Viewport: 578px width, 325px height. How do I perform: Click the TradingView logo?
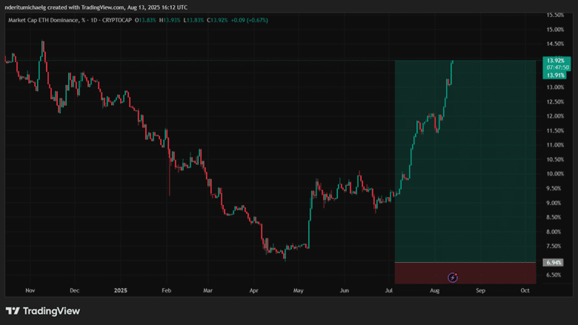[43, 311]
